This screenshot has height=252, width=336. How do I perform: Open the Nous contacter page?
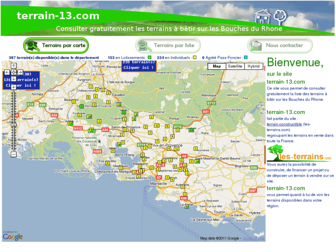click(x=280, y=45)
